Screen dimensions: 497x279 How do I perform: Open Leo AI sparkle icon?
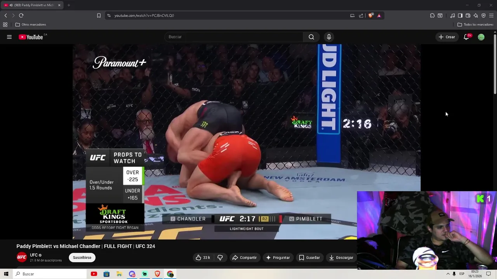click(x=476, y=15)
